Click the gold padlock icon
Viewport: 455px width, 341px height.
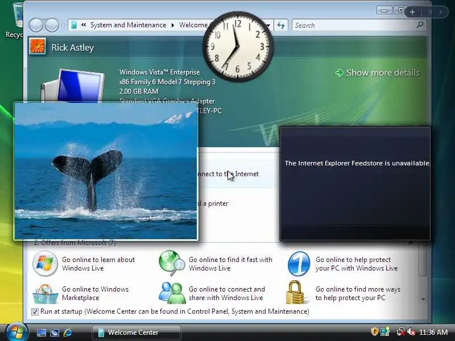pos(295,292)
